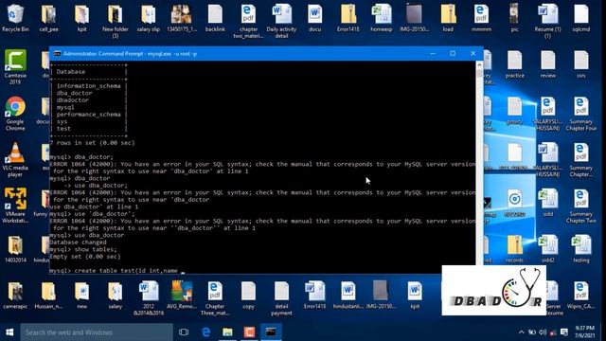The image size is (606, 341).
Task: Open Summary Chapter Two PDF
Action: [x=580, y=206]
